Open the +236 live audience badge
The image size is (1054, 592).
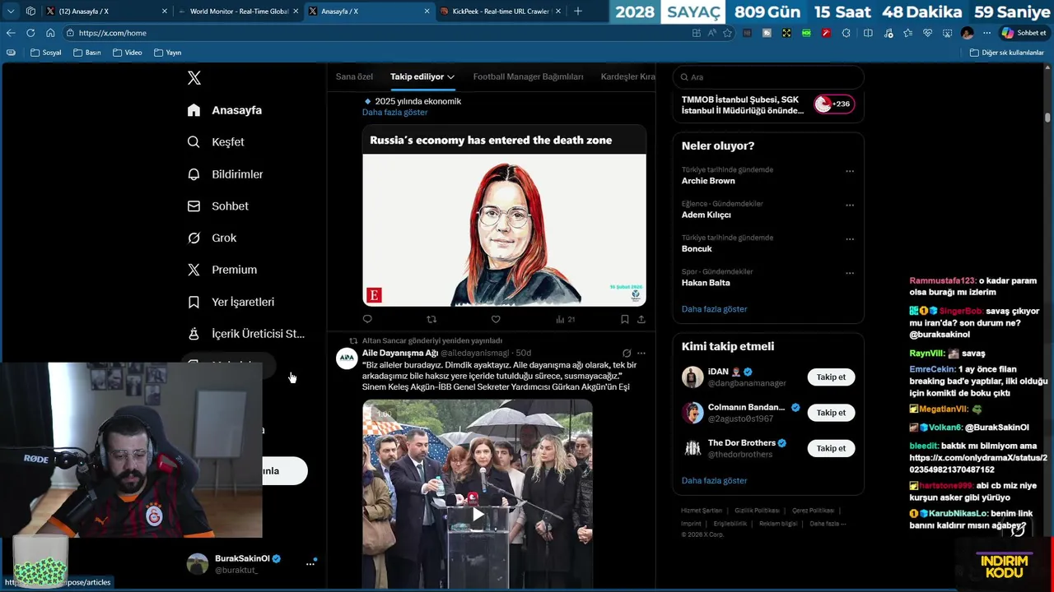pyautogui.click(x=833, y=104)
